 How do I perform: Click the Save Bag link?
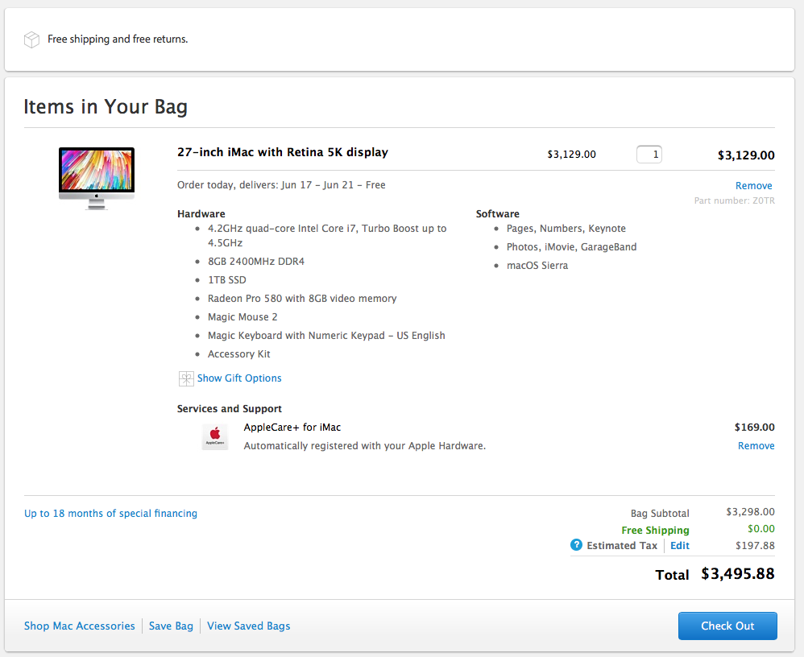pyautogui.click(x=171, y=626)
